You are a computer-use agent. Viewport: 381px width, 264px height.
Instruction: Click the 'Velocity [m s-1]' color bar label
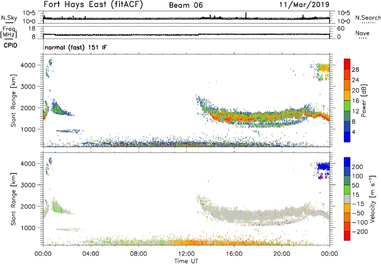372,199
